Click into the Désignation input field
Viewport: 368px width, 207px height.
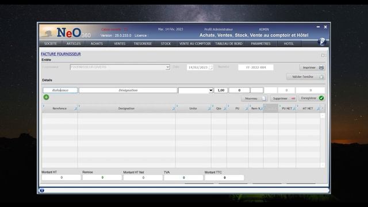[x=128, y=90]
